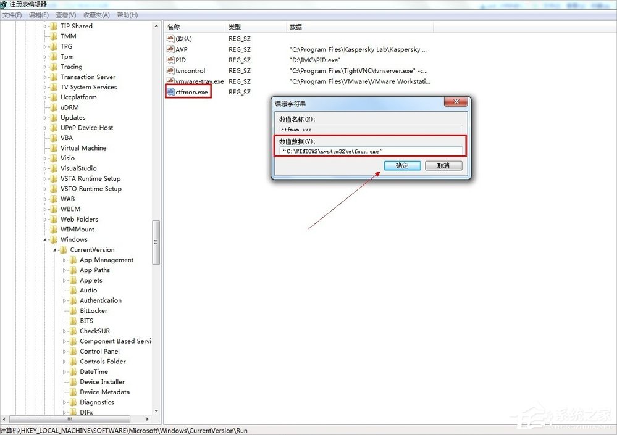Click the string value icon beside AVP
This screenshot has width=617, height=435.
click(x=172, y=49)
